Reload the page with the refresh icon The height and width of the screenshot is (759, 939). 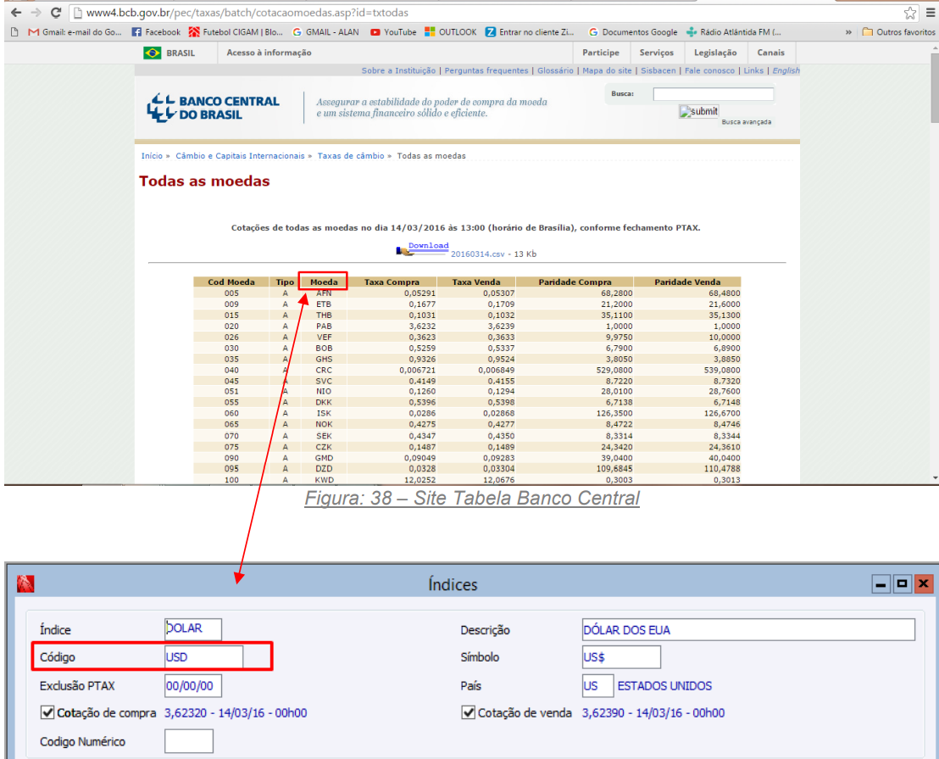pos(56,13)
